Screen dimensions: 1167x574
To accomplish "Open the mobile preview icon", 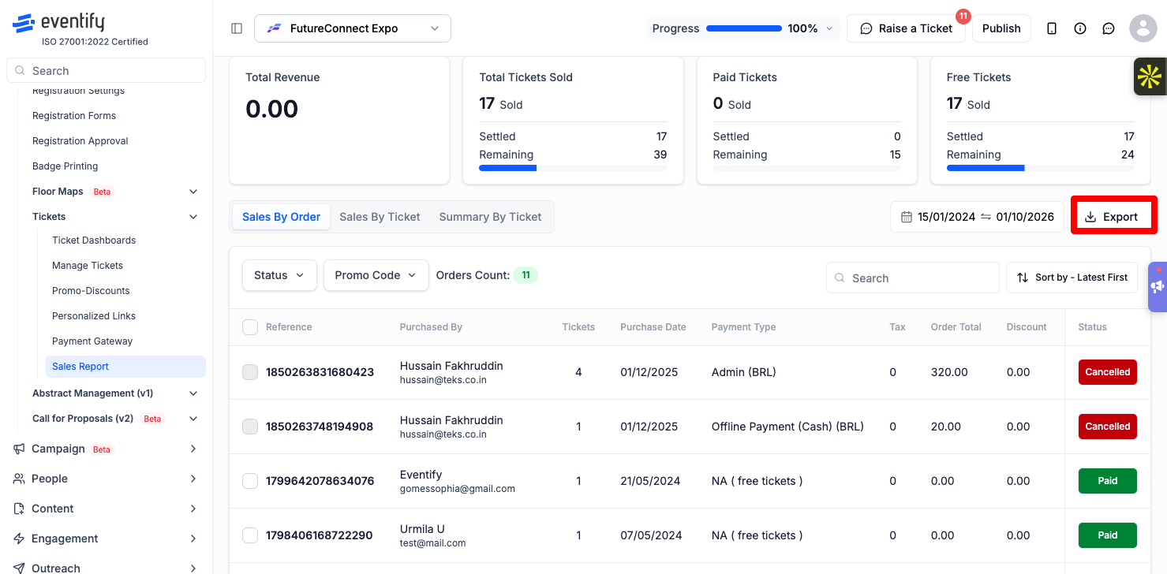I will coord(1052,28).
